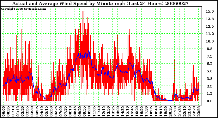This screenshot has width=218, height=118.
Task: Select the 5.0 y-axis label
Action: pos(210,71)
